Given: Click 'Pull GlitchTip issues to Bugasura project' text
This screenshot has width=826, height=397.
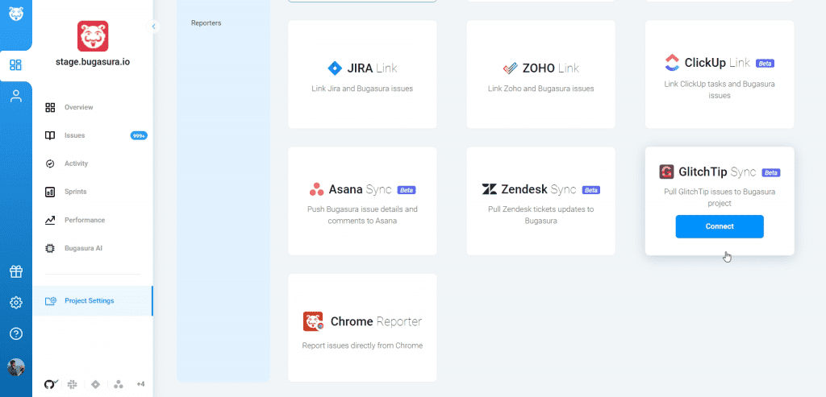Looking at the screenshot, I should point(720,197).
